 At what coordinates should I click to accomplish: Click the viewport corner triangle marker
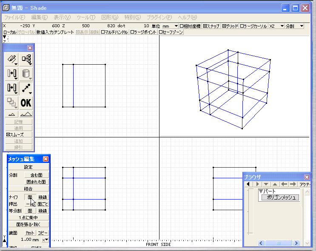[4, 37]
